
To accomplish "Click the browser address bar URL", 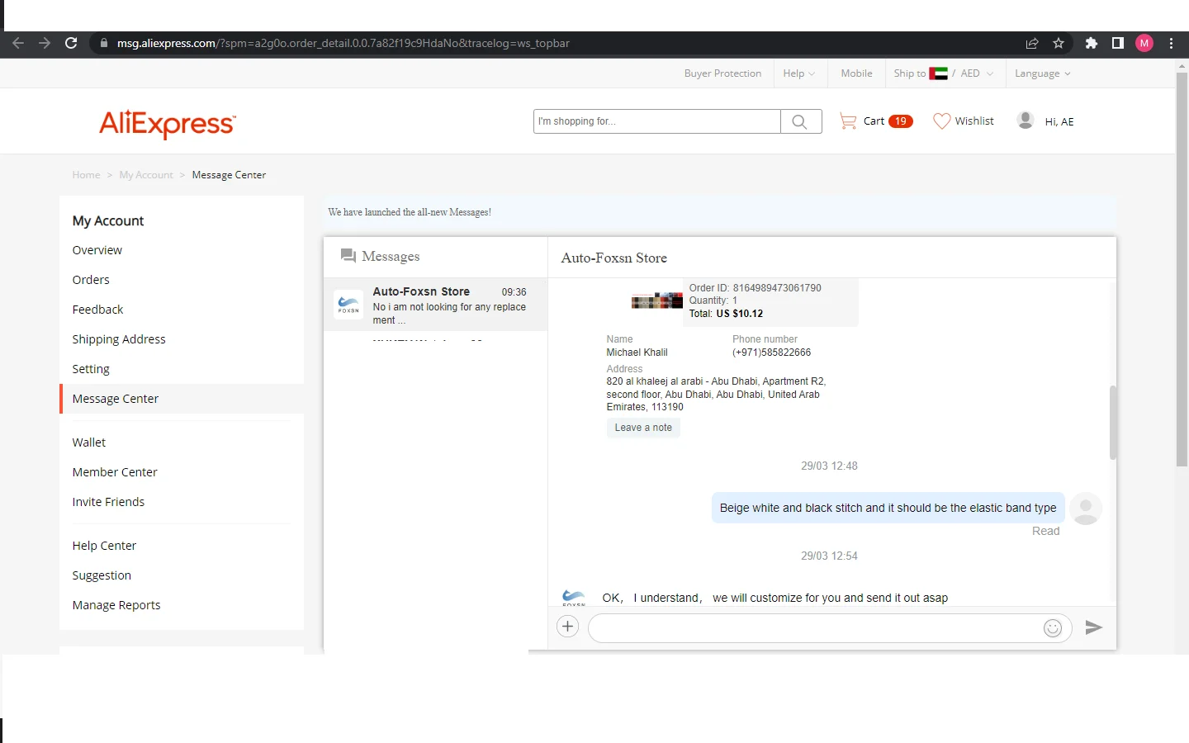I will (343, 43).
